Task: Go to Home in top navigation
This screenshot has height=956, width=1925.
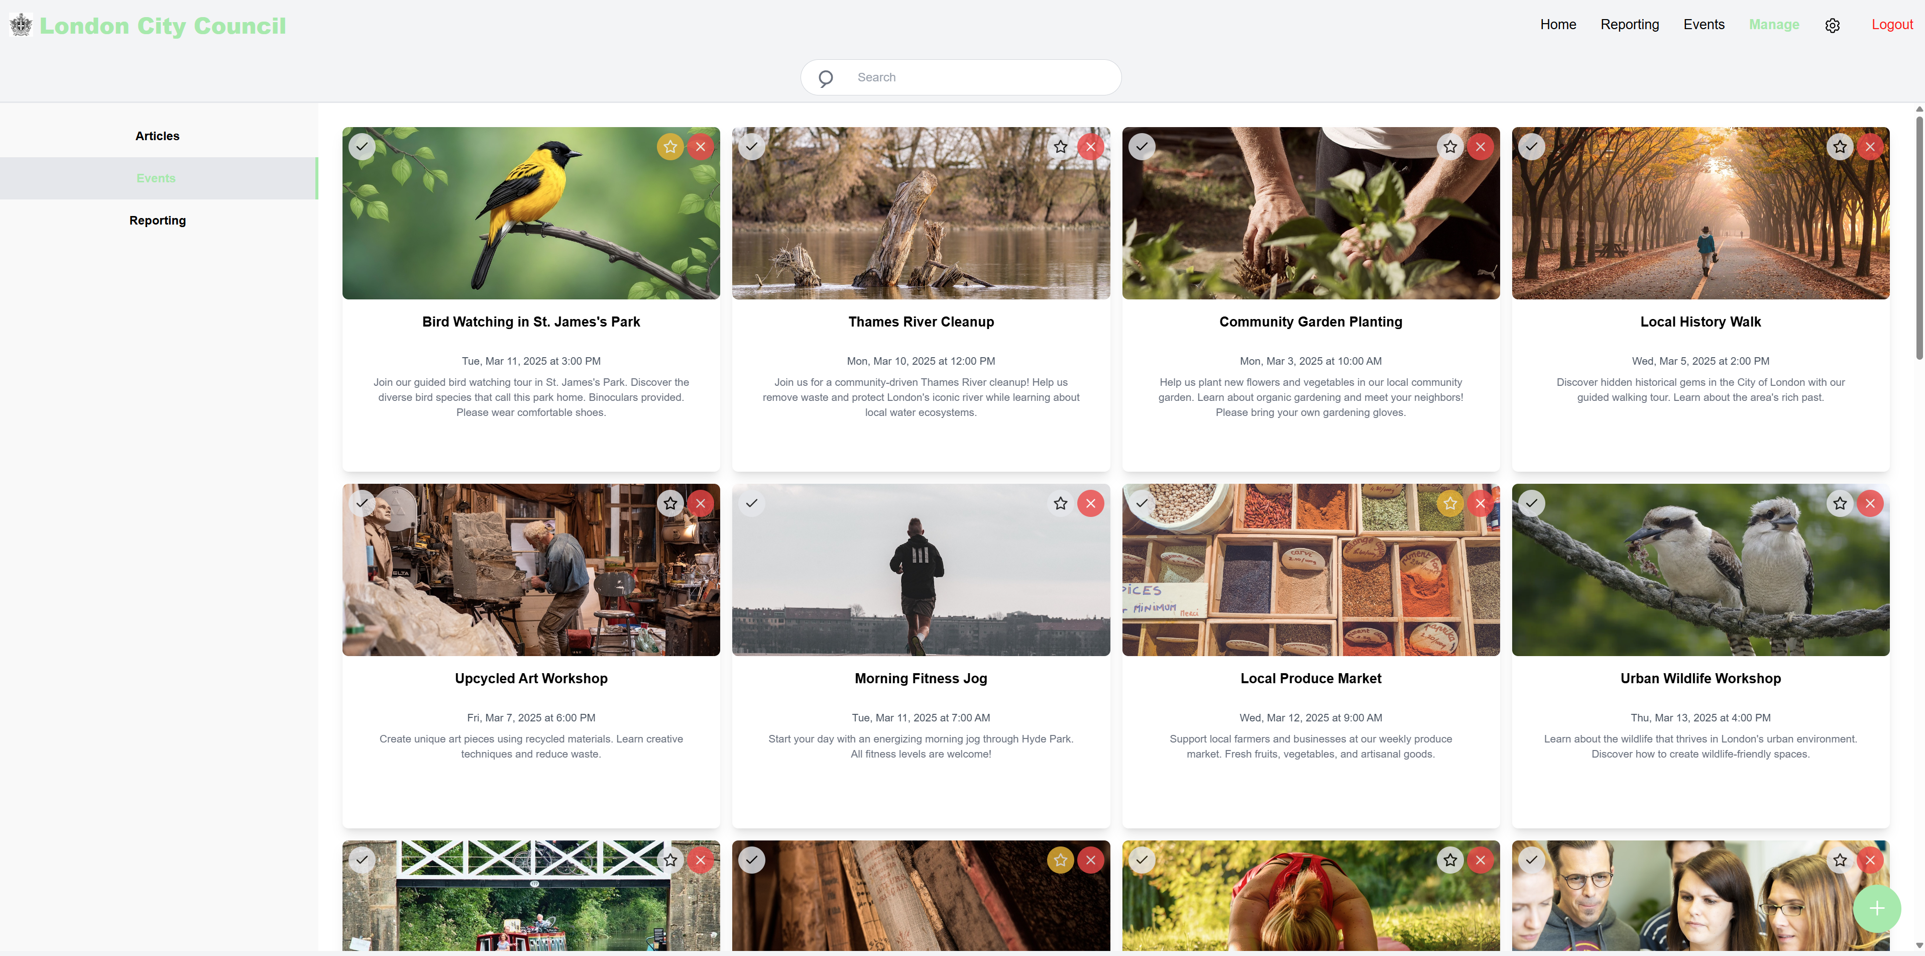Action: click(1558, 25)
